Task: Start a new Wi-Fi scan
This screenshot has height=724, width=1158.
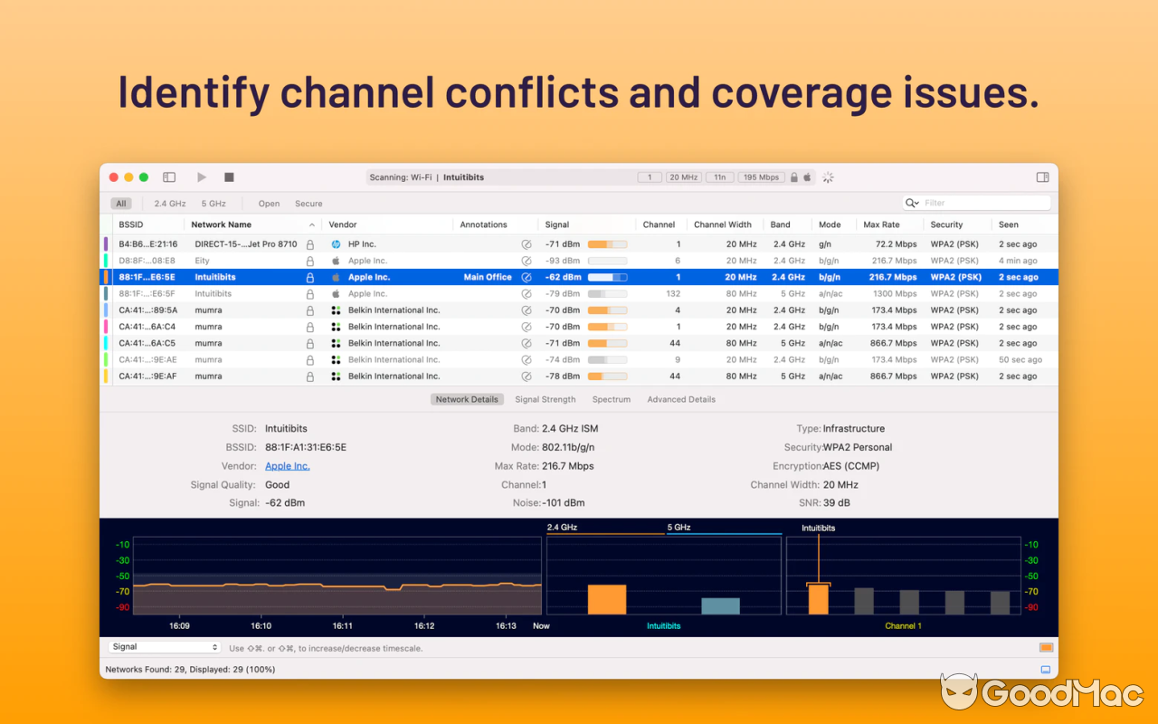Action: point(201,176)
